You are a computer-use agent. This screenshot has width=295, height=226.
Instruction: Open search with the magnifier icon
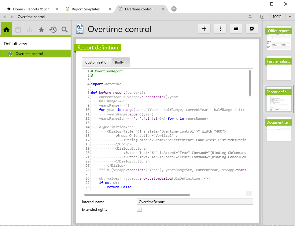pos(65,30)
